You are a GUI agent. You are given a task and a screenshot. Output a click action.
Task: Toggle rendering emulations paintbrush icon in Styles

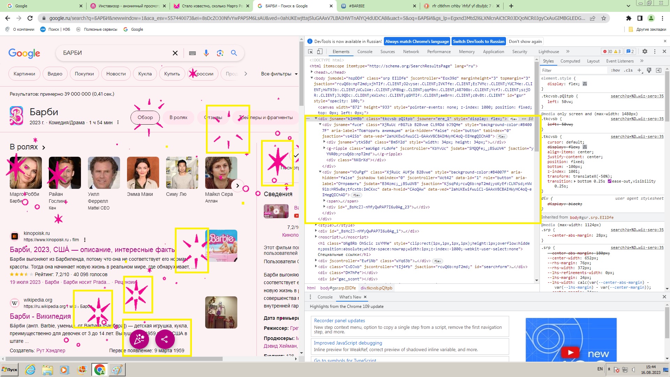coord(649,70)
